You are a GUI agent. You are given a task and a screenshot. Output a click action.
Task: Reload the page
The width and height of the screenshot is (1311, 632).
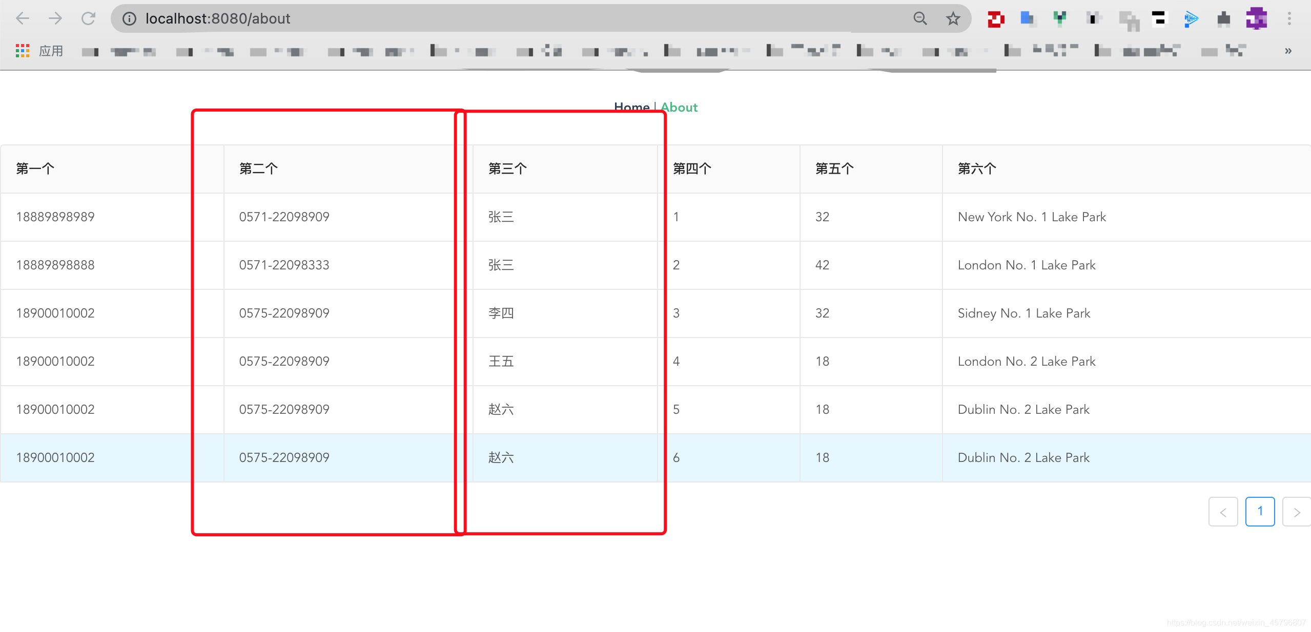click(88, 19)
